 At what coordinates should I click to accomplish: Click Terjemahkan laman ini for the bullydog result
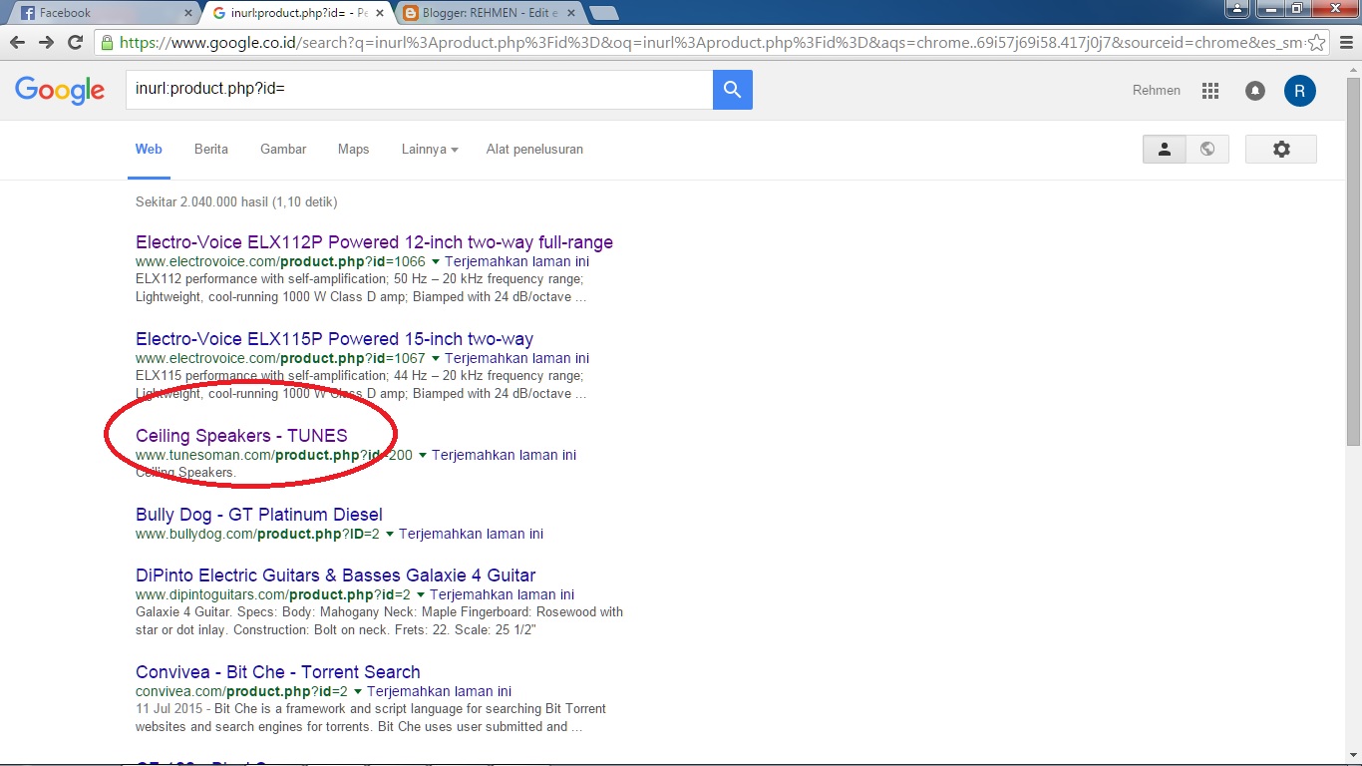[471, 535]
